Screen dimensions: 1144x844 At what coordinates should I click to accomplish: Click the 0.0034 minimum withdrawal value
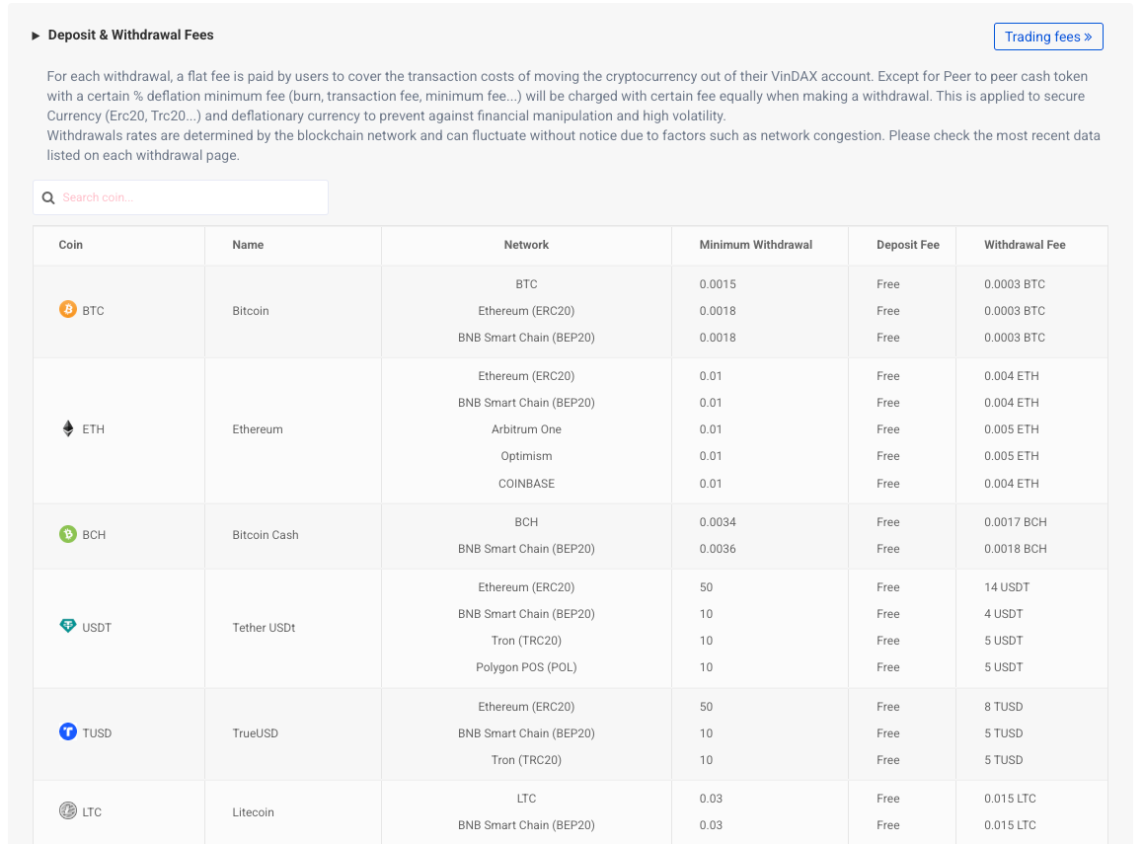point(718,522)
